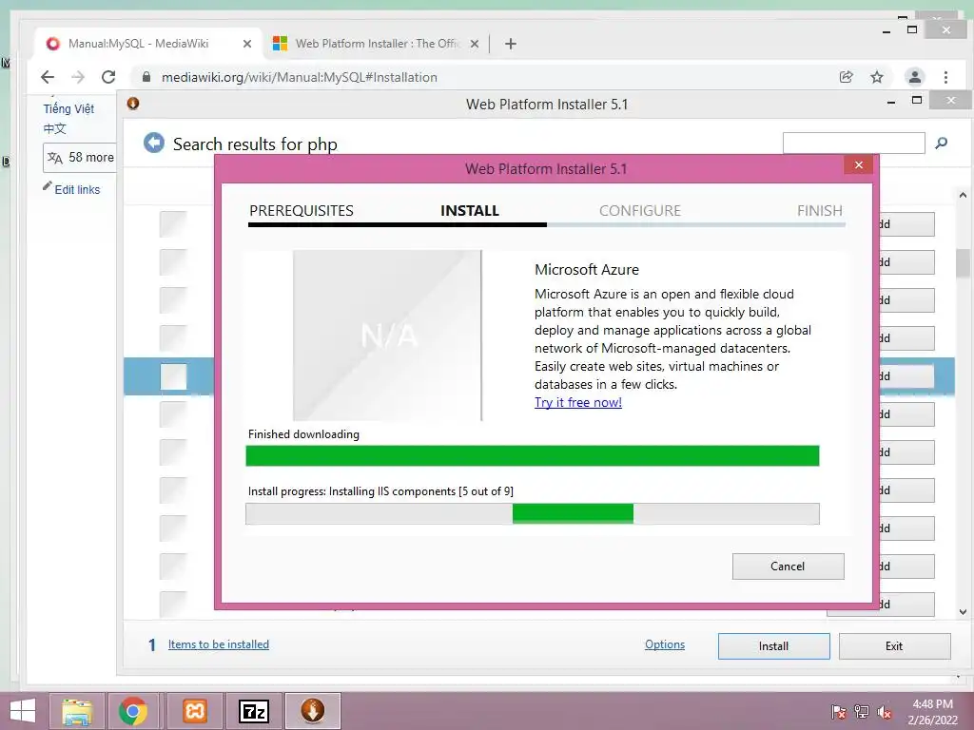Reload the MediaWiki page
The height and width of the screenshot is (730, 974).
point(108,77)
